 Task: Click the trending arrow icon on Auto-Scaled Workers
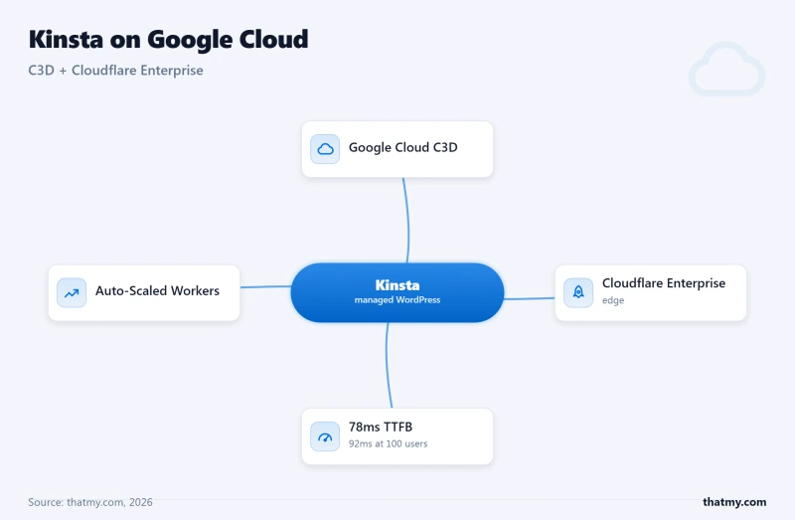pyautogui.click(x=72, y=292)
